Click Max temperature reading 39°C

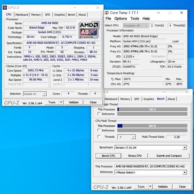coord(179,84)
